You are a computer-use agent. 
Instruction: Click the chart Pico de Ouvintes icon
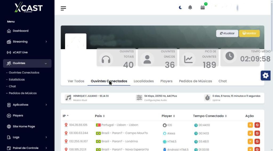point(188,60)
